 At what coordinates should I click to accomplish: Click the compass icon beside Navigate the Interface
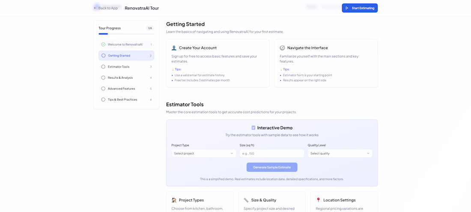282,48
